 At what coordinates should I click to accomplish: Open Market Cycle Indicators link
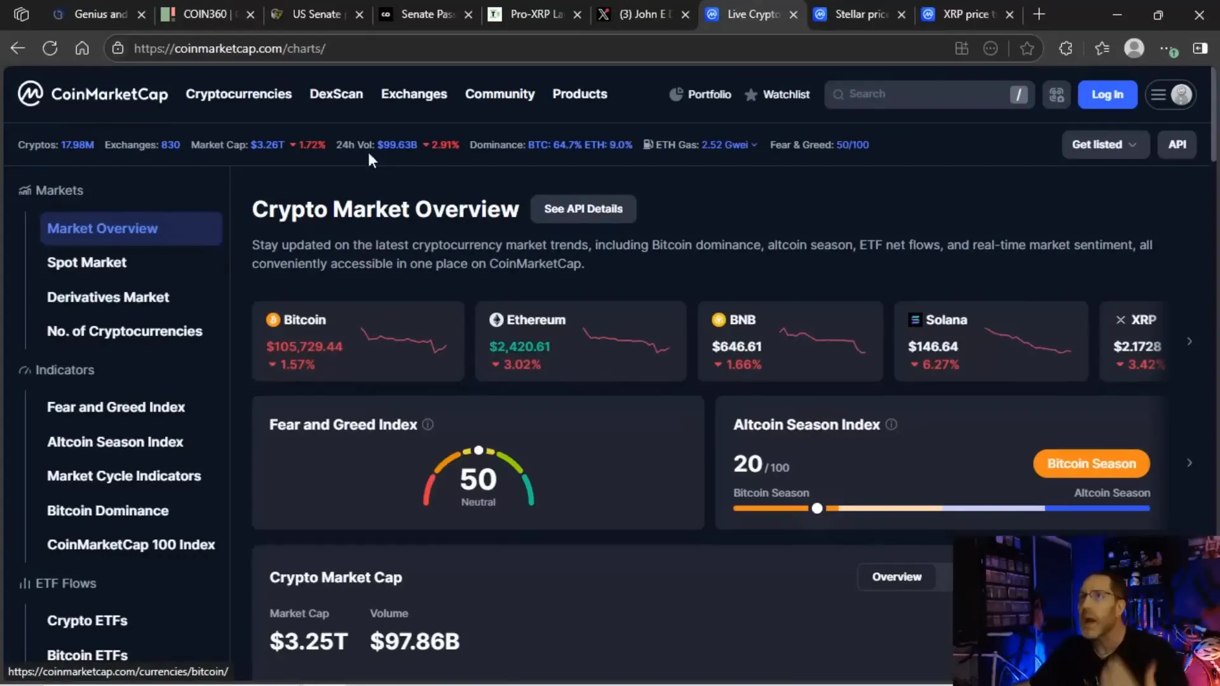[x=124, y=476]
